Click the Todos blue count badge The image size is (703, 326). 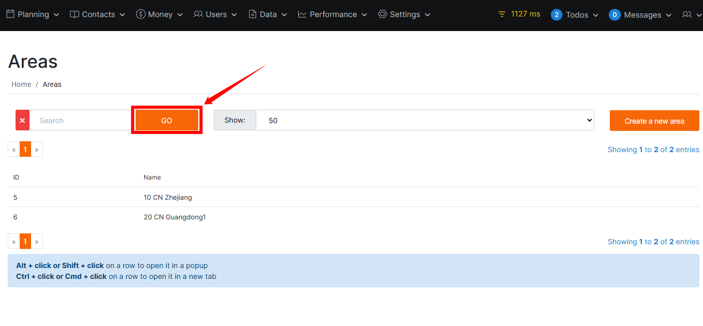tap(556, 15)
